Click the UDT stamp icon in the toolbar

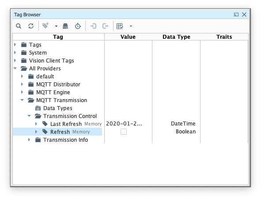65,26
